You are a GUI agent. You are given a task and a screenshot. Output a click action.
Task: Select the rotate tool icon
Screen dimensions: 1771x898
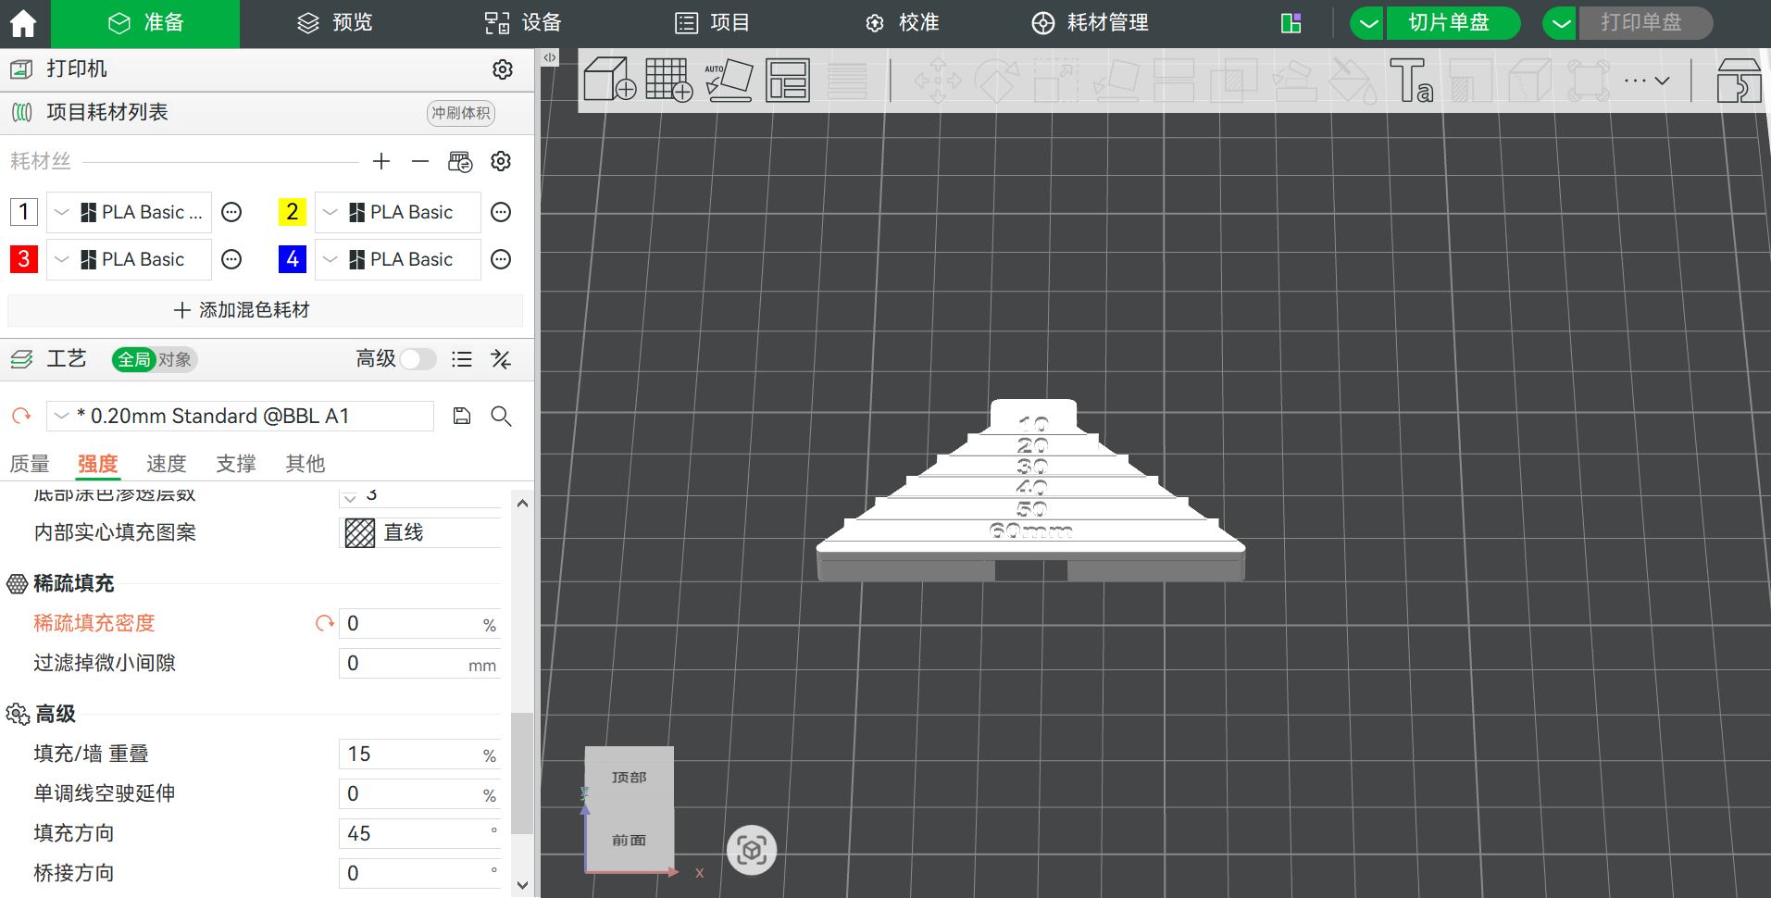click(x=997, y=80)
